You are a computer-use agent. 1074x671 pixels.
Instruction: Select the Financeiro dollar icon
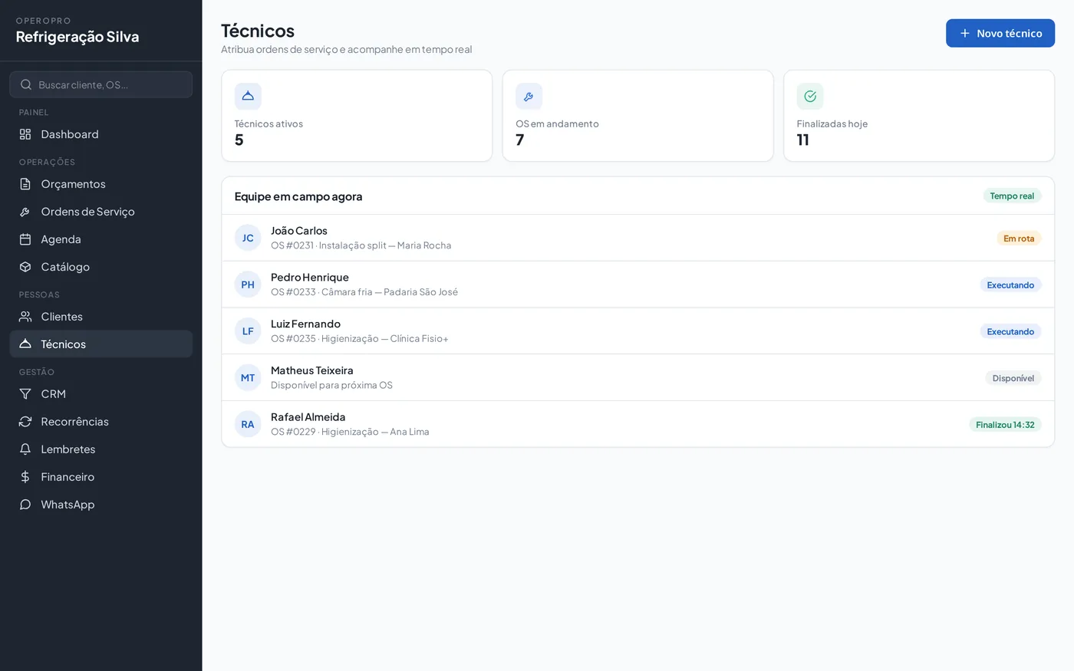pyautogui.click(x=25, y=477)
